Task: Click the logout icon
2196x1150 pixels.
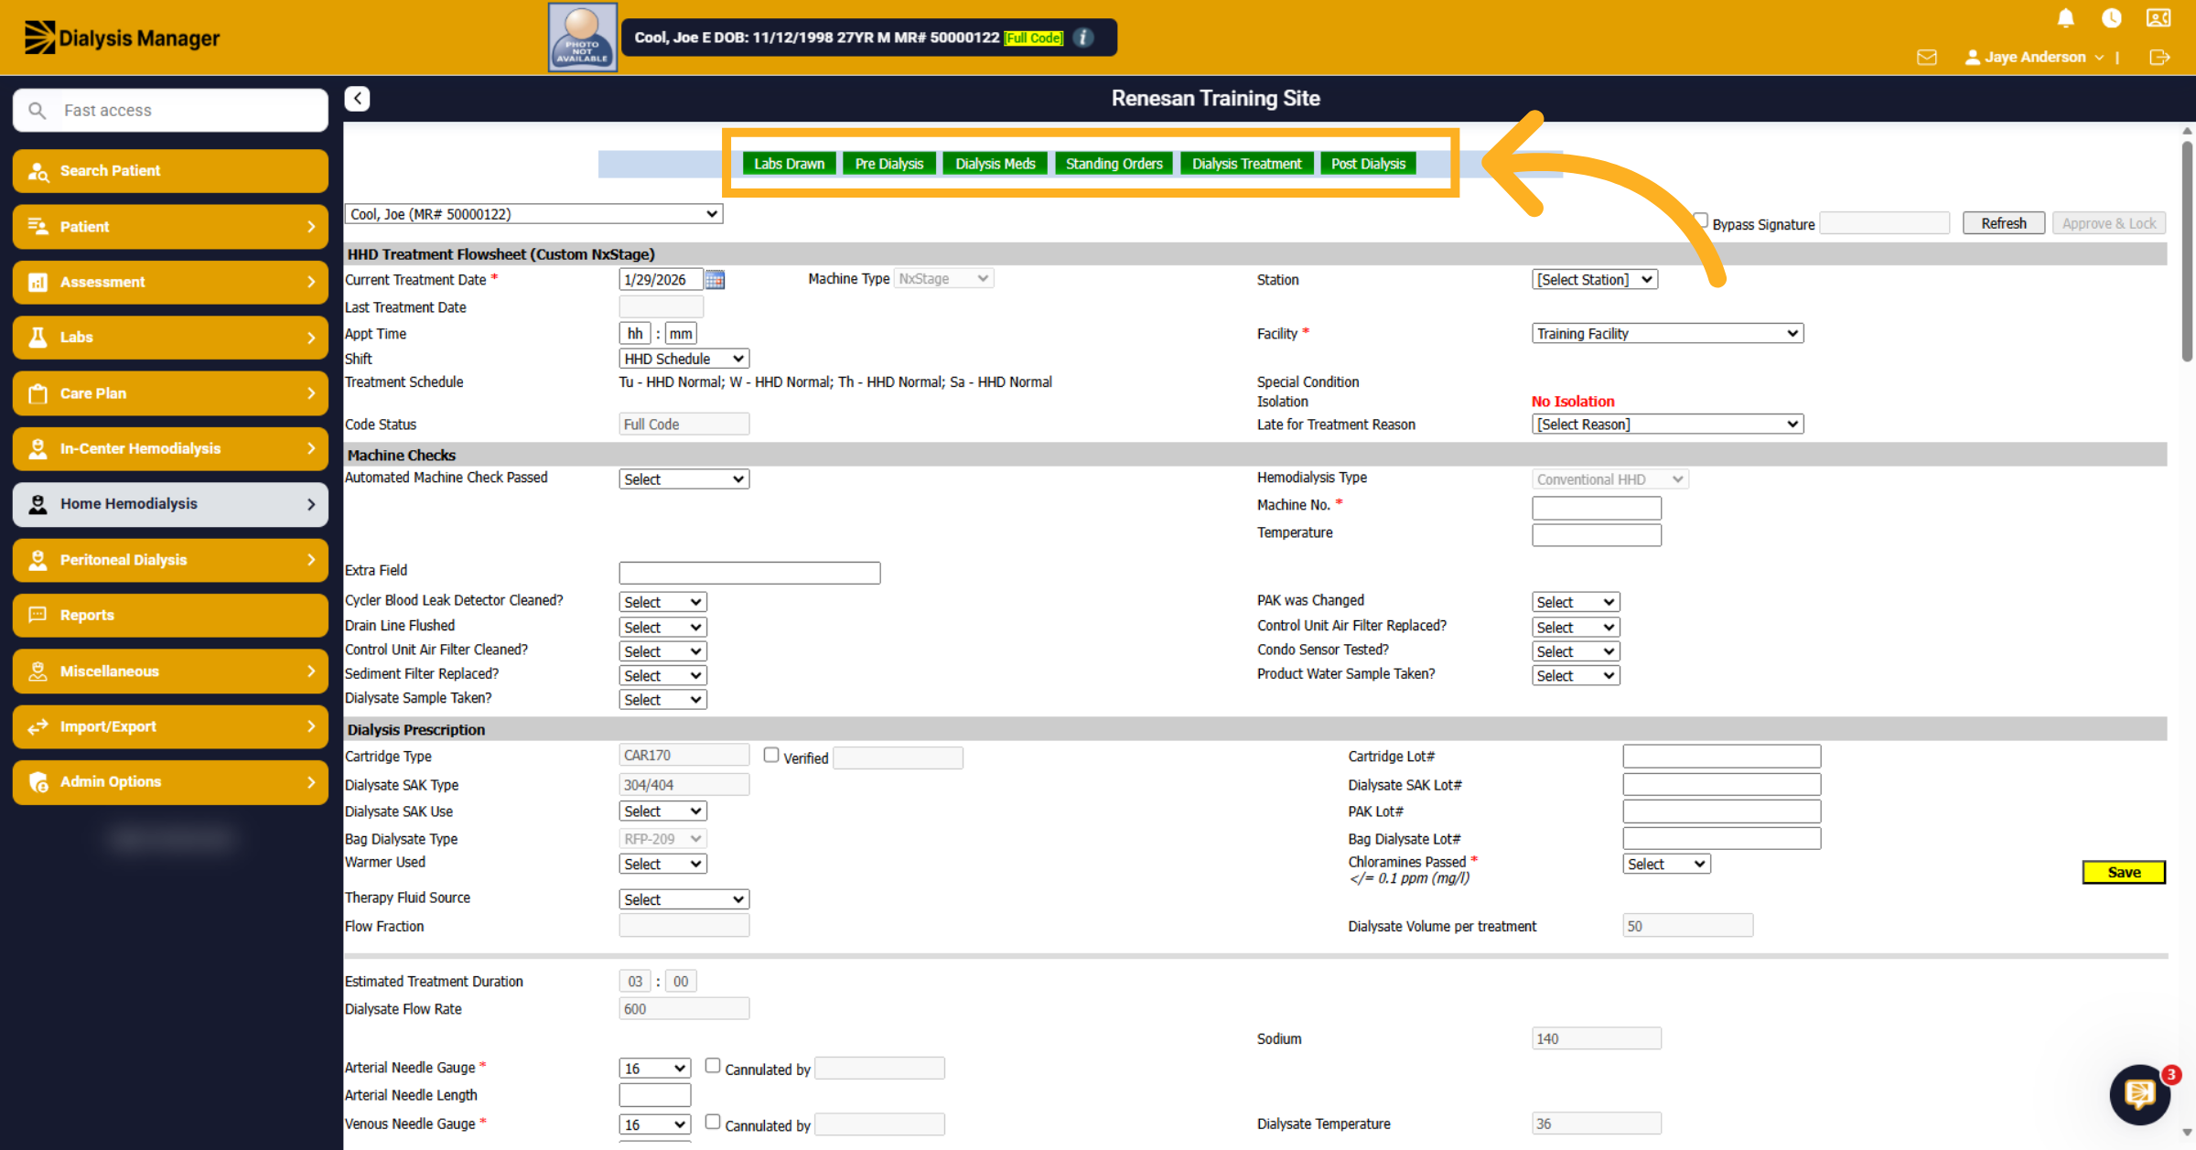Action: (2159, 57)
